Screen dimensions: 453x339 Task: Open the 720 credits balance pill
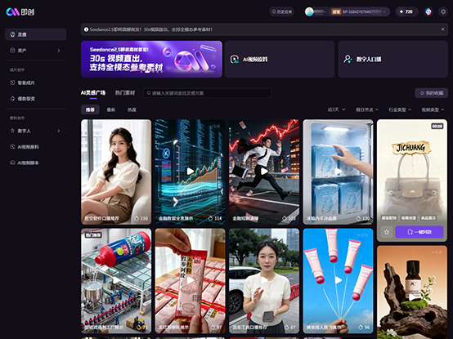(x=406, y=11)
